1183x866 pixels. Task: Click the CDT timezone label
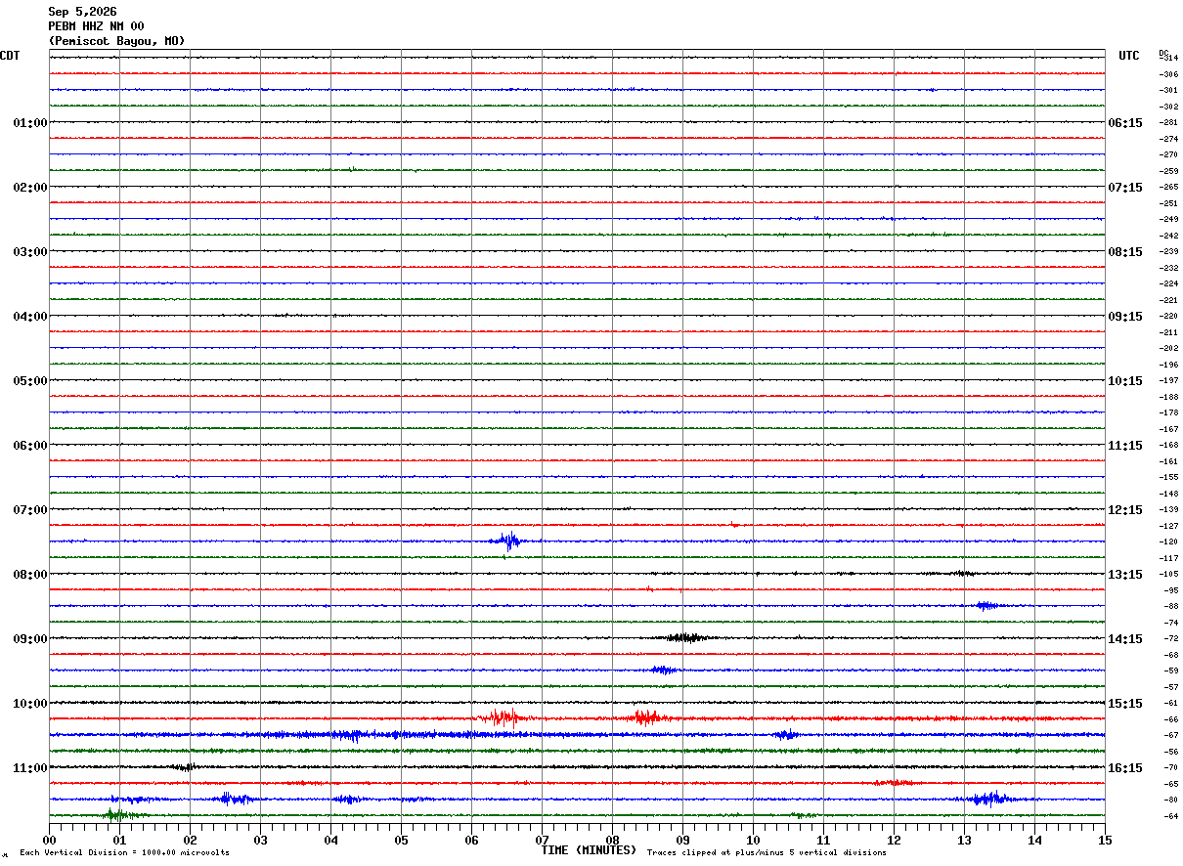click(x=10, y=56)
